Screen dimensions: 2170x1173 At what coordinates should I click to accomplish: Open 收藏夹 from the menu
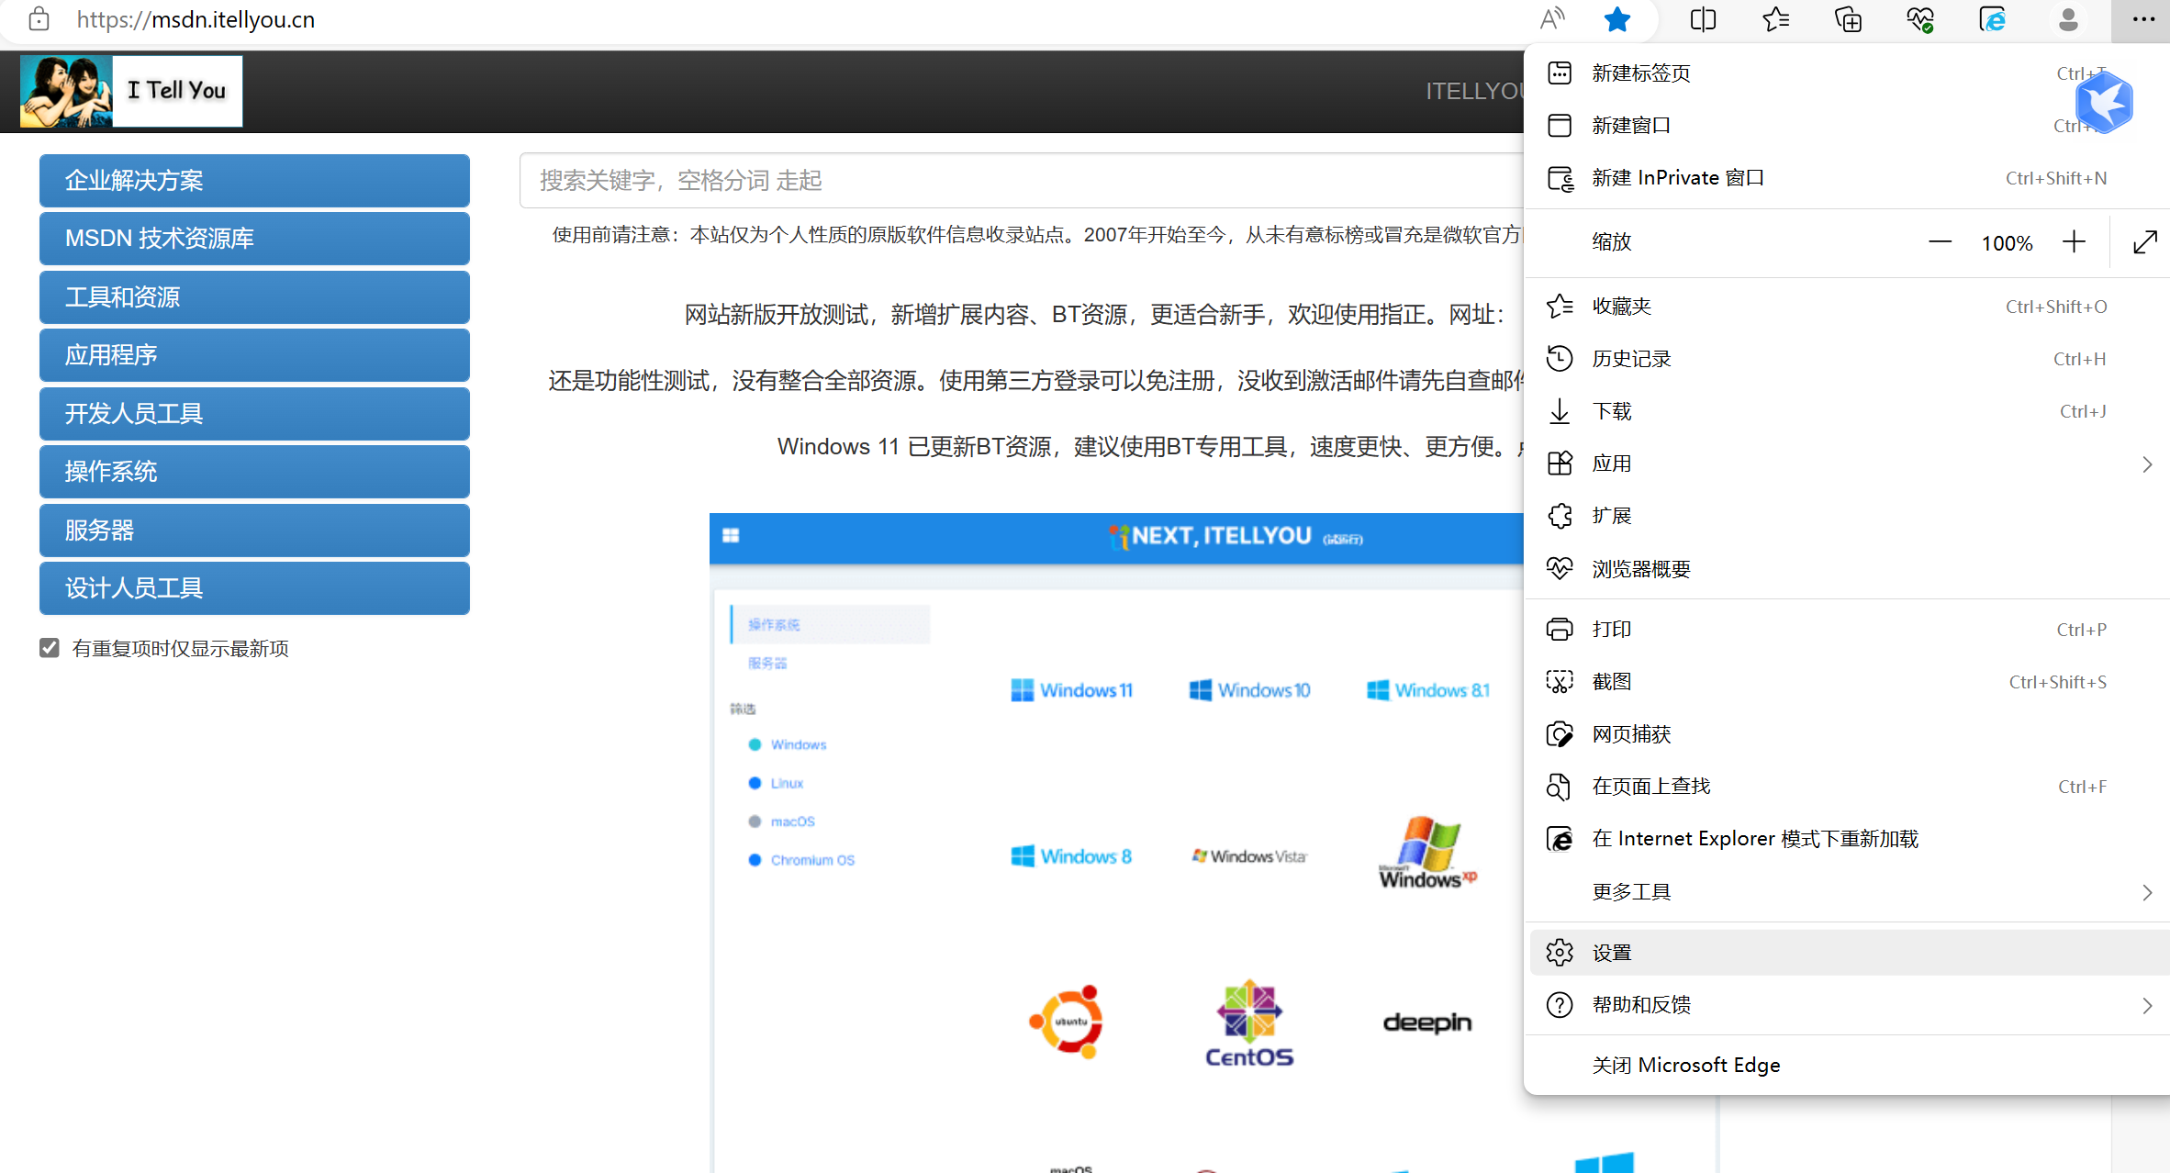pos(1847,307)
